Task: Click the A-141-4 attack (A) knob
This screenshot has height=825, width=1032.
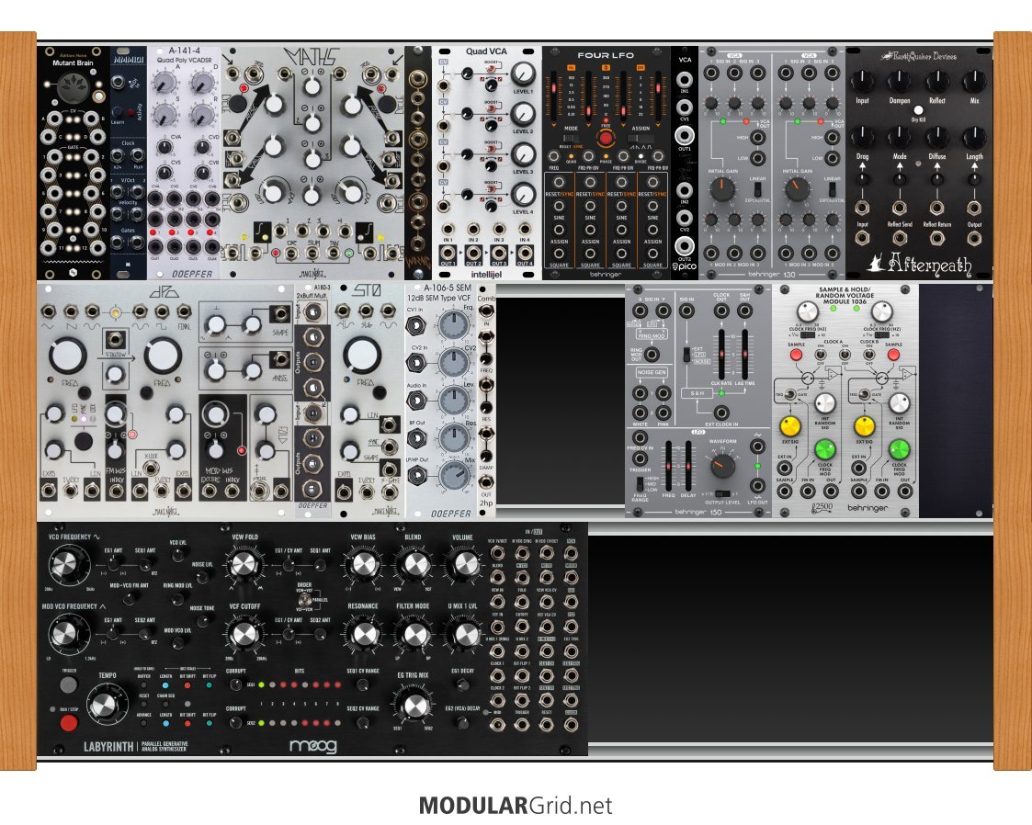Action: click(164, 83)
